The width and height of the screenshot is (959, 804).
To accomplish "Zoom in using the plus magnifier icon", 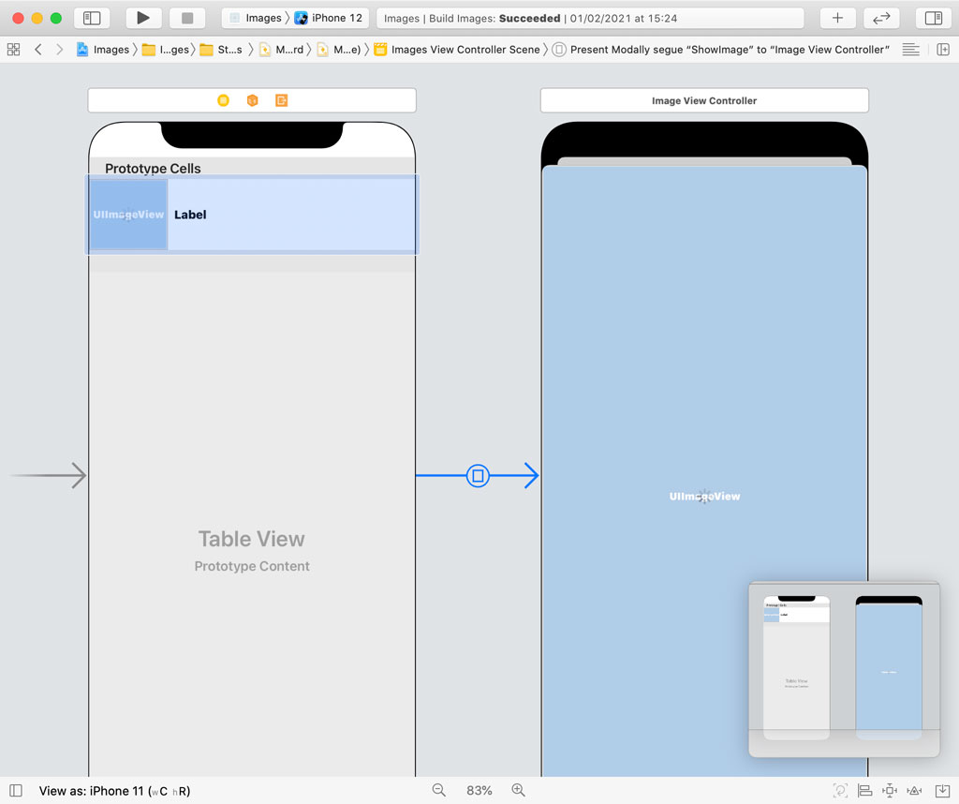I will (x=518, y=790).
